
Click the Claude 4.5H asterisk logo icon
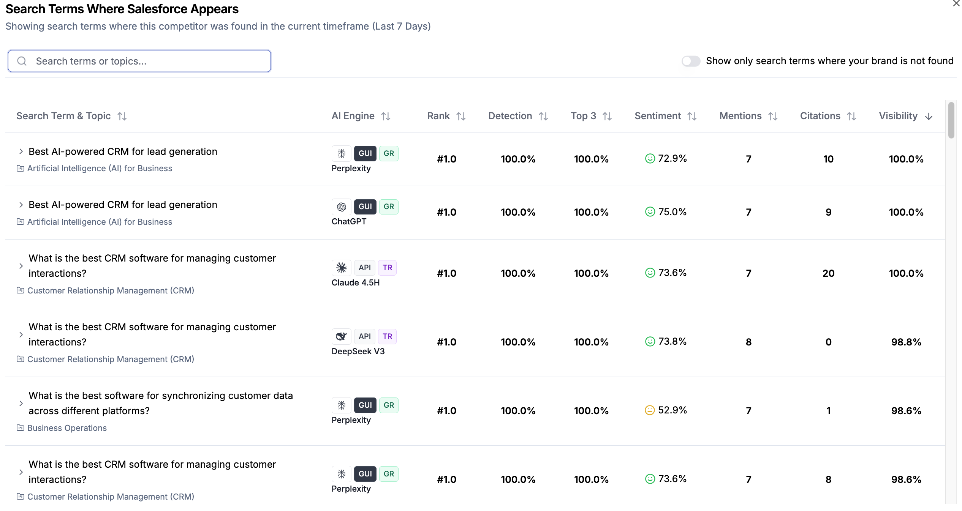pos(341,268)
